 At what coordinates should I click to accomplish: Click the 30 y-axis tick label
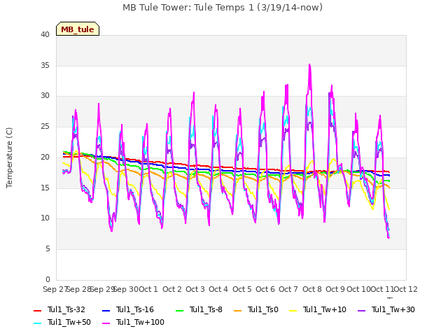coord(45,96)
